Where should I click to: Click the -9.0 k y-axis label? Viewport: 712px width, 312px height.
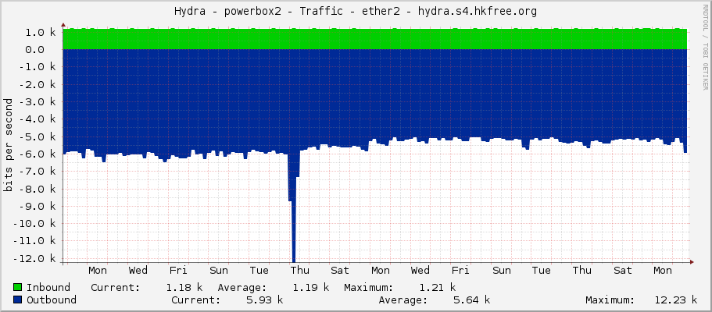point(38,207)
